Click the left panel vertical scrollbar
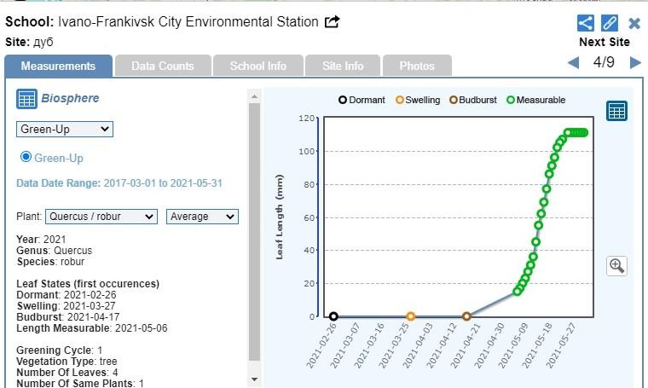The height and width of the screenshot is (388, 648). click(x=253, y=230)
